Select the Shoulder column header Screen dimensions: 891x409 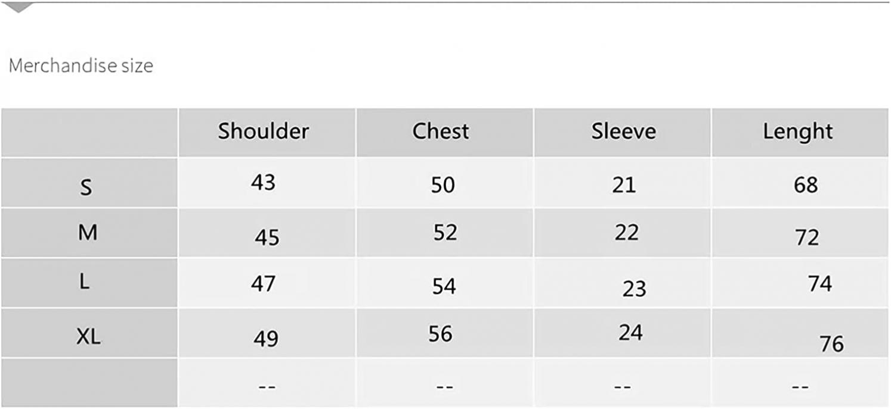(263, 132)
